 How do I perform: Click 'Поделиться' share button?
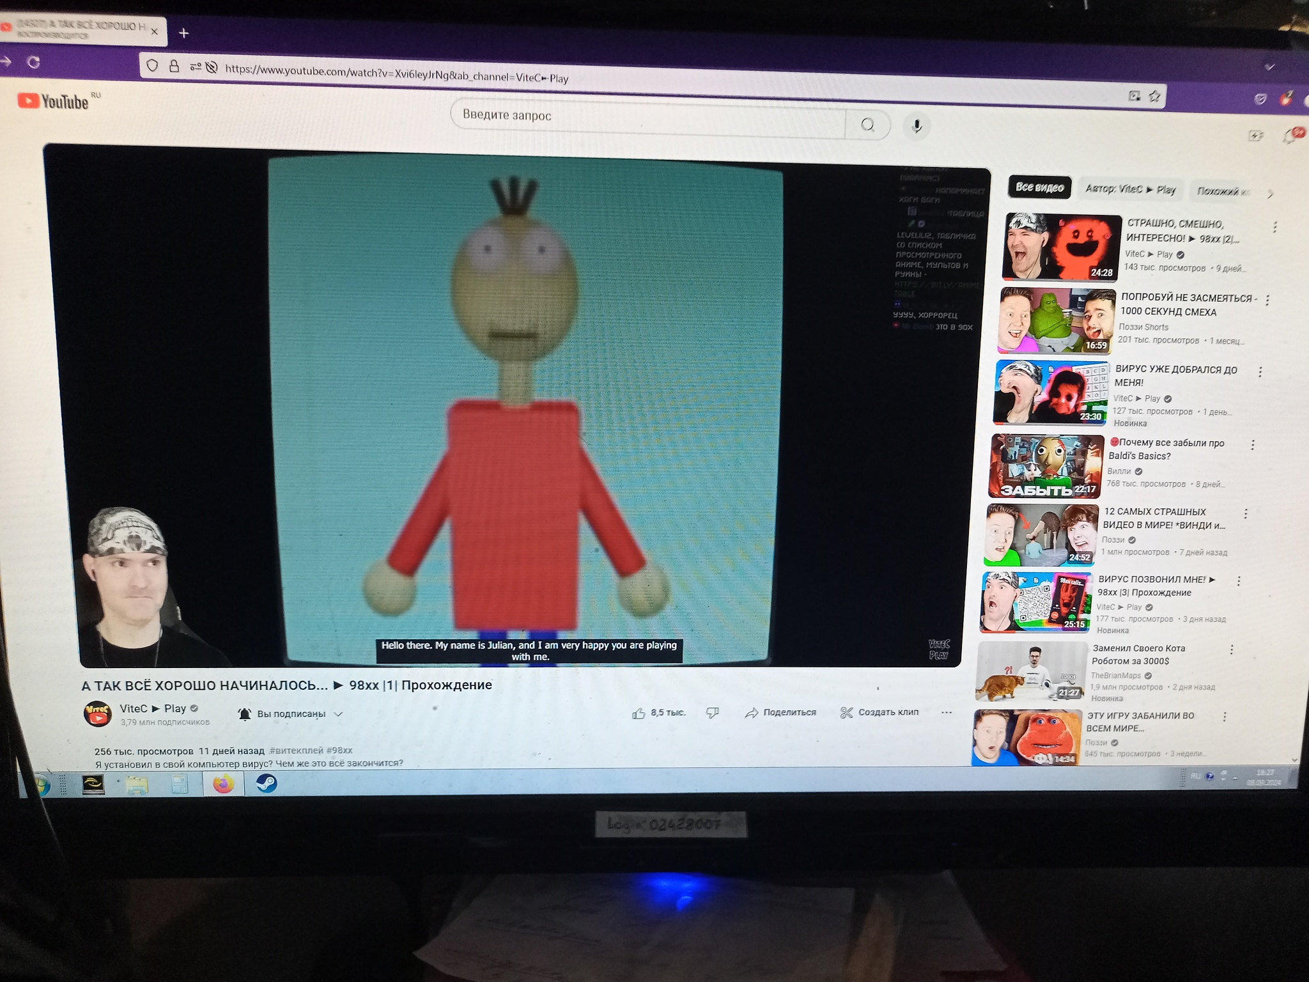pyautogui.click(x=780, y=712)
